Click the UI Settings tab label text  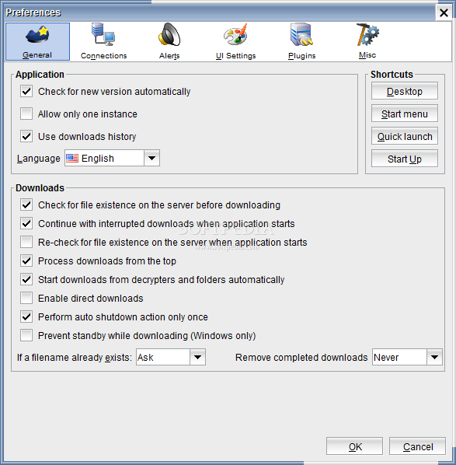235,56
